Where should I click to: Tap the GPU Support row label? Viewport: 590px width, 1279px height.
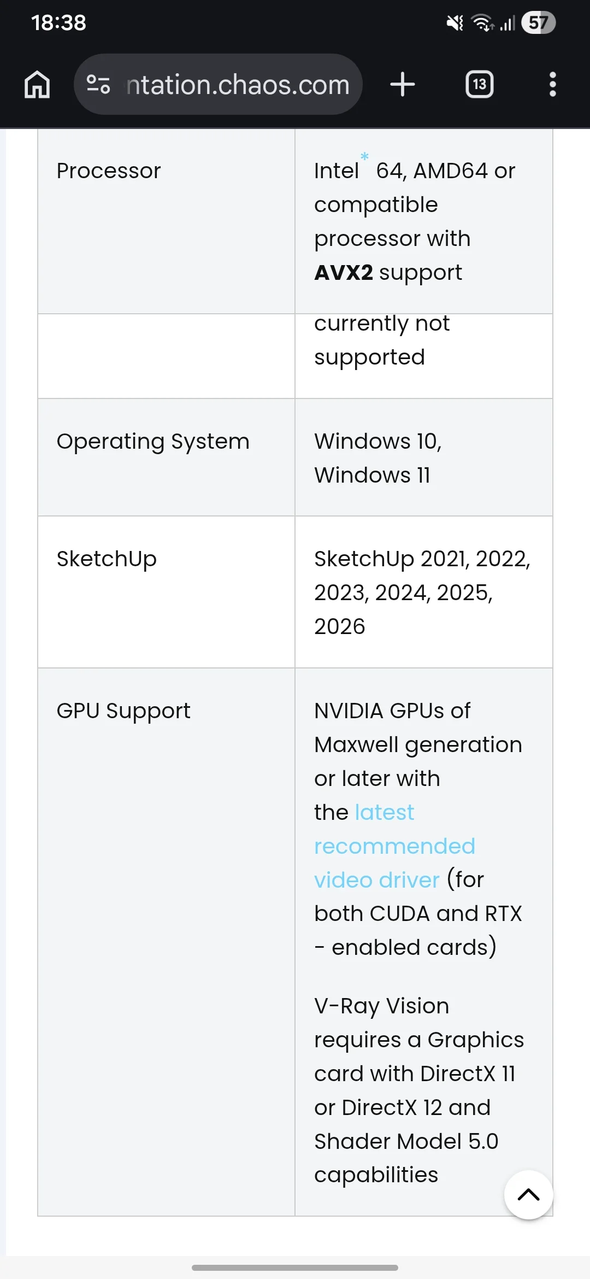click(123, 711)
